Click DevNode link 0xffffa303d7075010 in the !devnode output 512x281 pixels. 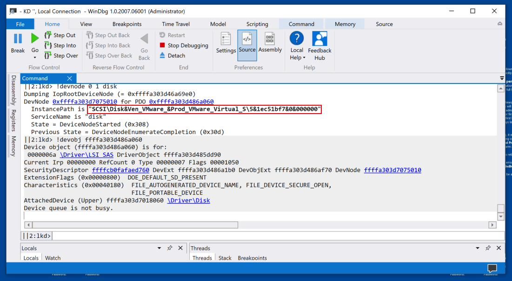[x=85, y=102]
